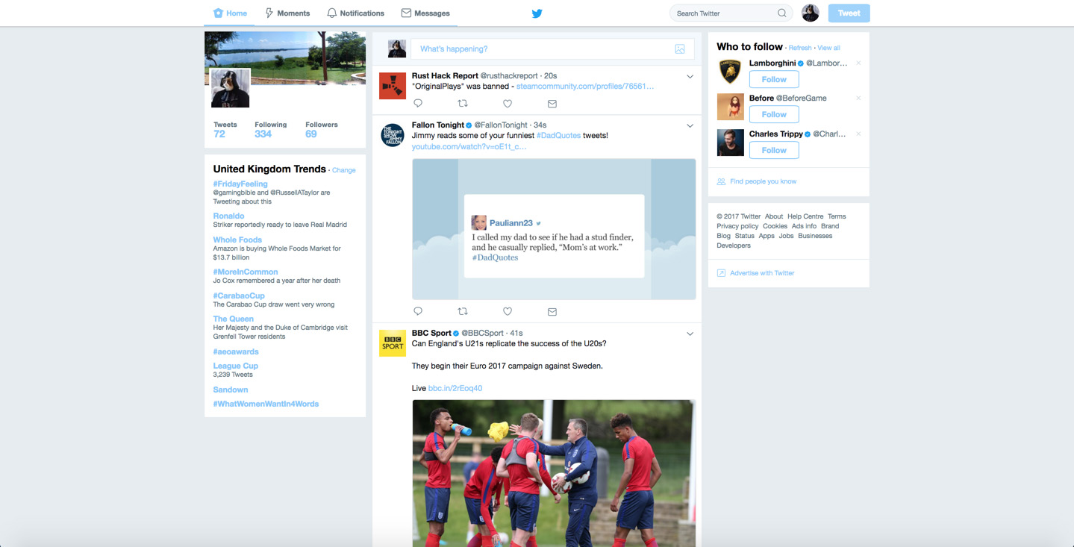Click the search magnifier icon
The height and width of the screenshot is (547, 1074).
782,13
